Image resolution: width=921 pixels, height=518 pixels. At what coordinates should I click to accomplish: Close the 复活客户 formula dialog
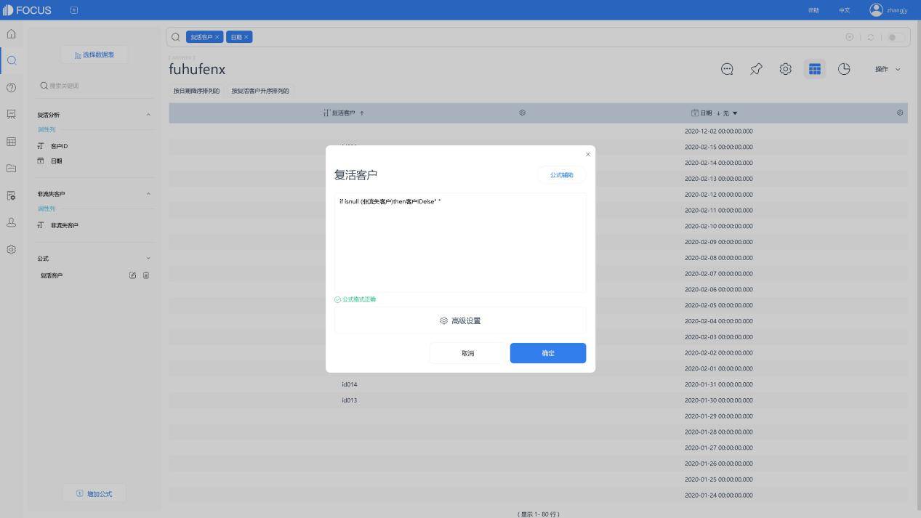click(588, 154)
